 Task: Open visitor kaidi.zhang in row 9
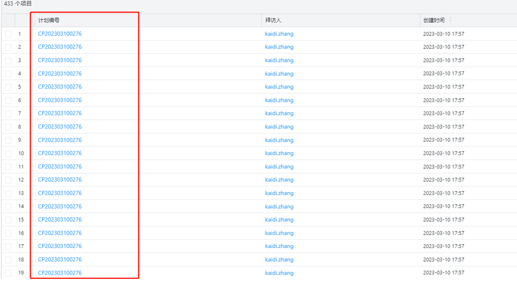click(x=279, y=140)
